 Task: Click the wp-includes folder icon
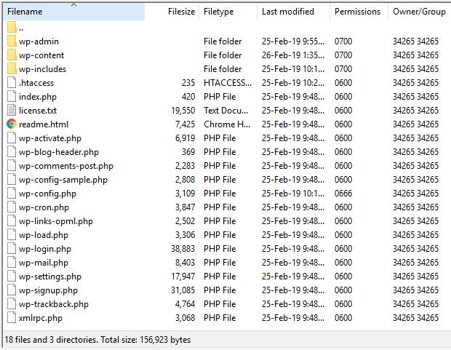(x=12, y=69)
